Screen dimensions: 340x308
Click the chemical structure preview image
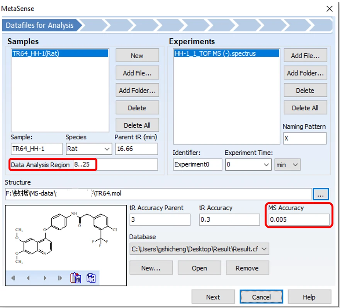click(x=66, y=238)
